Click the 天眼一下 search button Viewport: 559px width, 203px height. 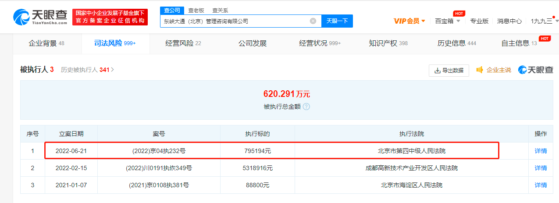tap(337, 21)
